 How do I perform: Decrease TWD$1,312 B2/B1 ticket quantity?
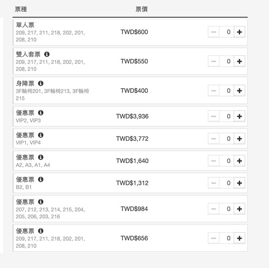point(214,183)
